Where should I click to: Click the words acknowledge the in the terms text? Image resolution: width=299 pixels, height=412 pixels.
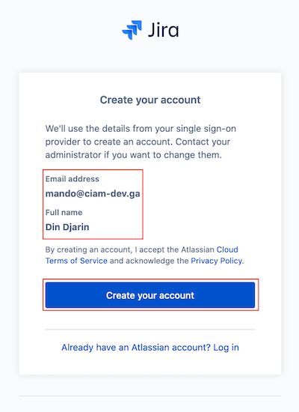157,261
